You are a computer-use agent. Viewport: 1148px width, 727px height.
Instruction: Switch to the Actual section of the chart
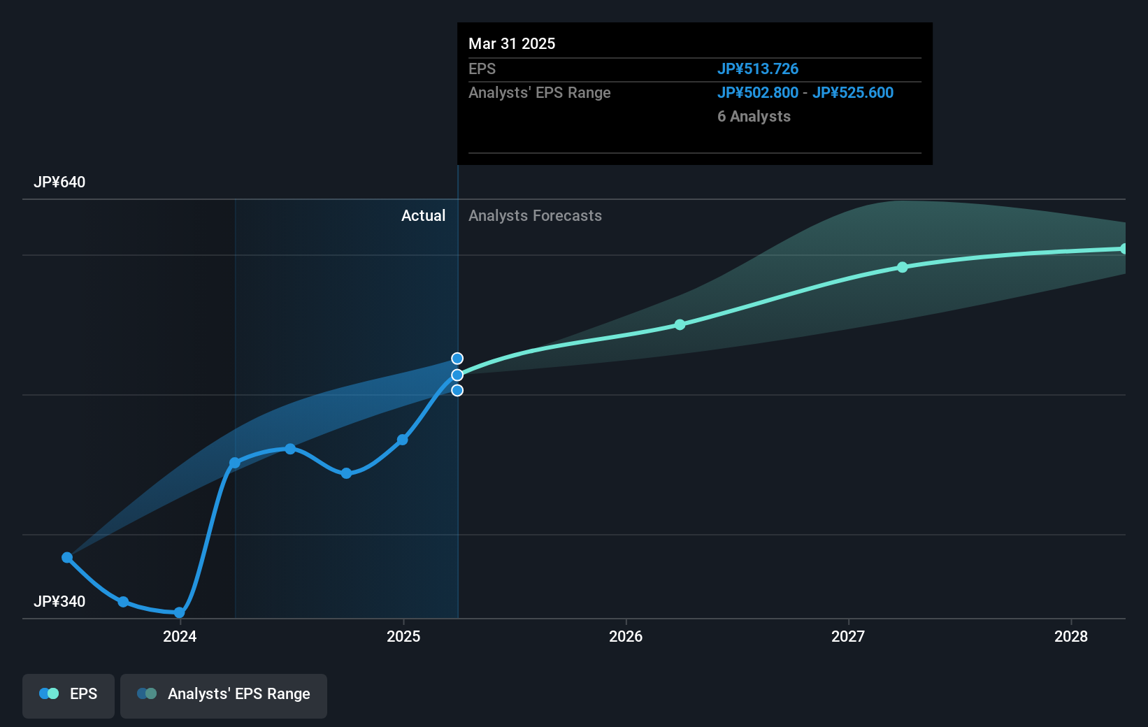click(x=424, y=216)
